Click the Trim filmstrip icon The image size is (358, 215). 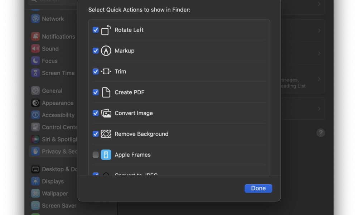[106, 72]
